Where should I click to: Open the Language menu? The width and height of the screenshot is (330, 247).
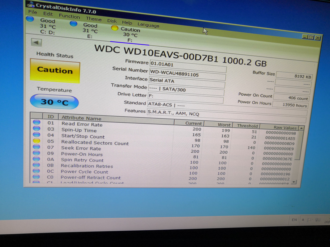point(148,25)
